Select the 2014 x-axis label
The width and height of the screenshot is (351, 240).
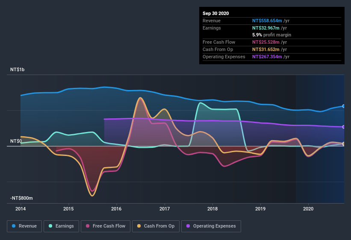coord(21,209)
